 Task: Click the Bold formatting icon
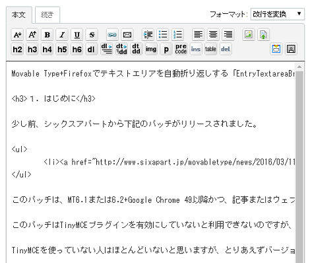pyautogui.click(x=47, y=34)
